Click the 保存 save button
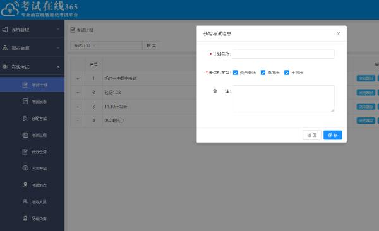Viewport: 379px width, 231px height. 333,135
